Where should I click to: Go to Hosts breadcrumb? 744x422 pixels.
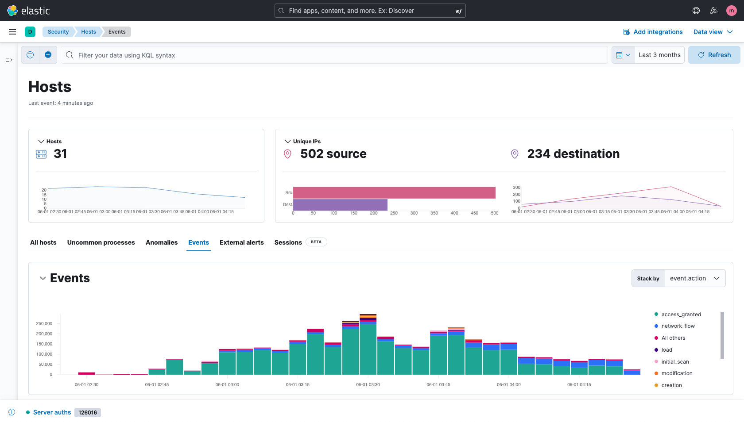(88, 32)
